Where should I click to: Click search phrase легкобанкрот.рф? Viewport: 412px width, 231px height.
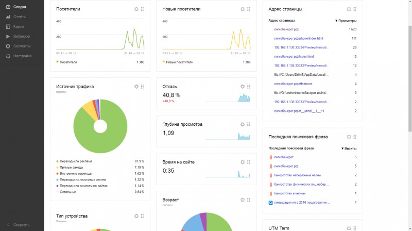tap(286, 166)
